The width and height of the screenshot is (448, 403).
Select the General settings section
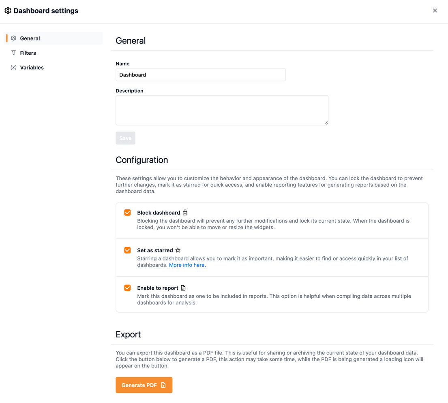tap(30, 38)
